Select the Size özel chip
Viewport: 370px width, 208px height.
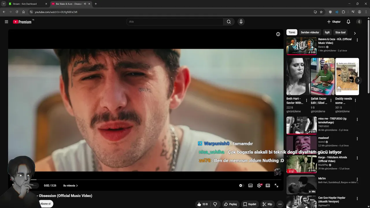coord(340,32)
